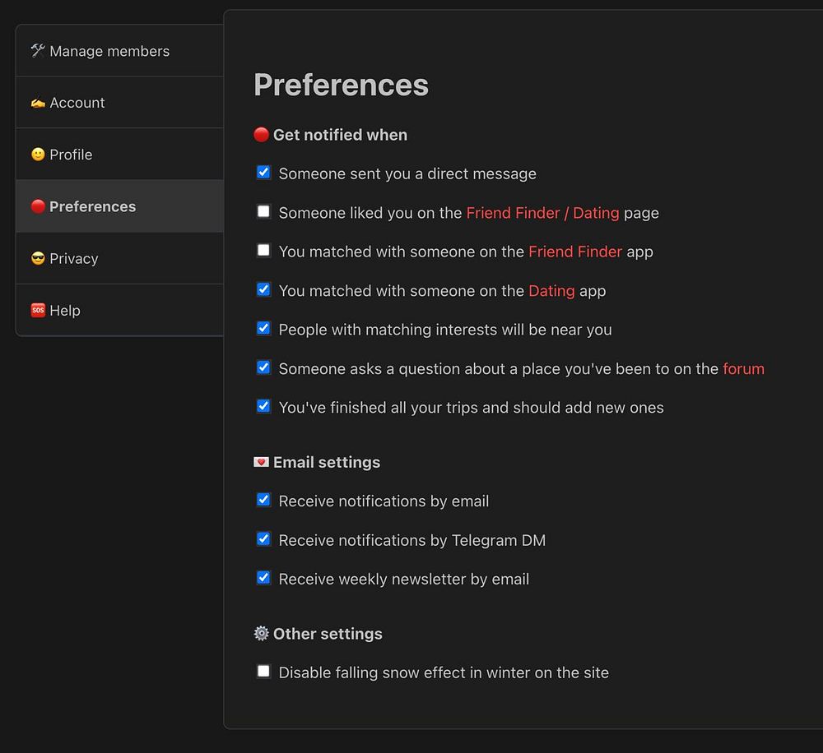Click the smiley Profile icon
This screenshot has width=823, height=753.
coord(38,155)
